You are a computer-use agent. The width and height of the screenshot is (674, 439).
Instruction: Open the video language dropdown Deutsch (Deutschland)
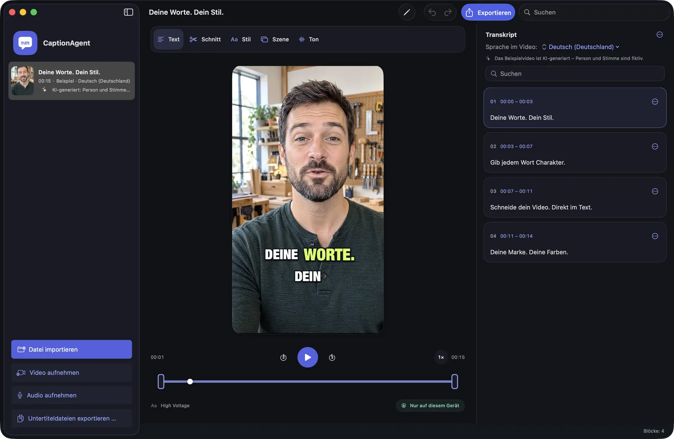[580, 47]
